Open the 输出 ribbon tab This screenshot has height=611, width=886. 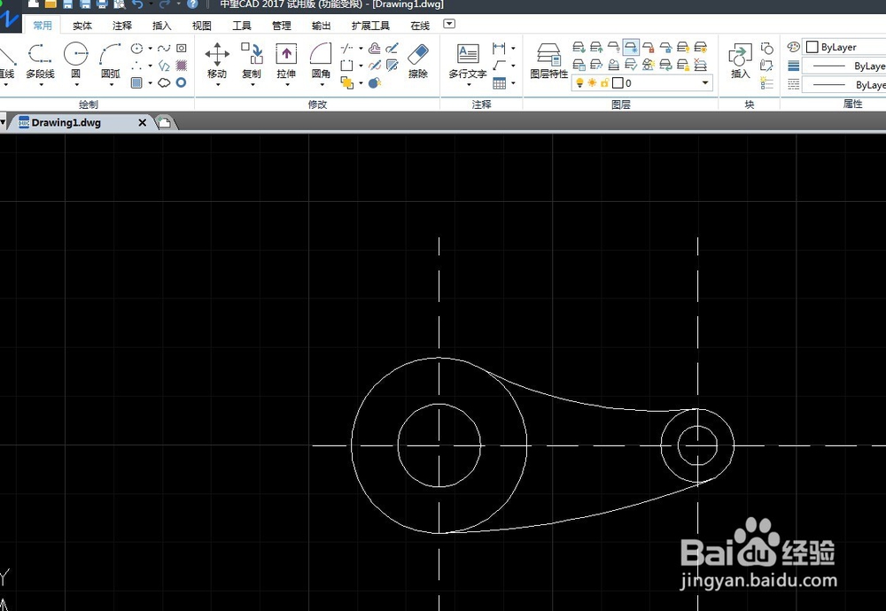[321, 26]
